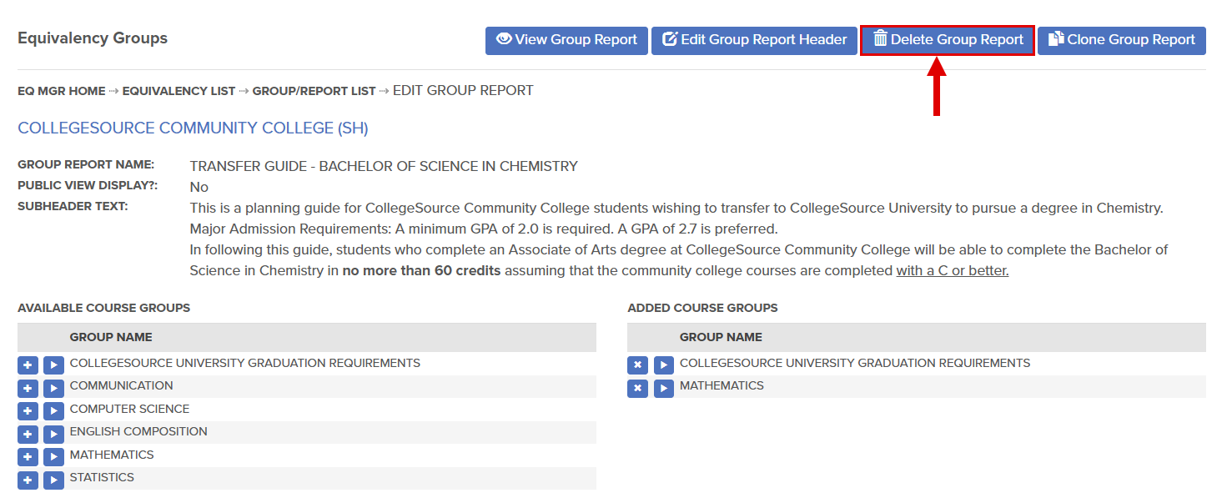The height and width of the screenshot is (503, 1232).
Task: Click AVAILABLE COURSE GROUPS heading
Action: coord(104,309)
